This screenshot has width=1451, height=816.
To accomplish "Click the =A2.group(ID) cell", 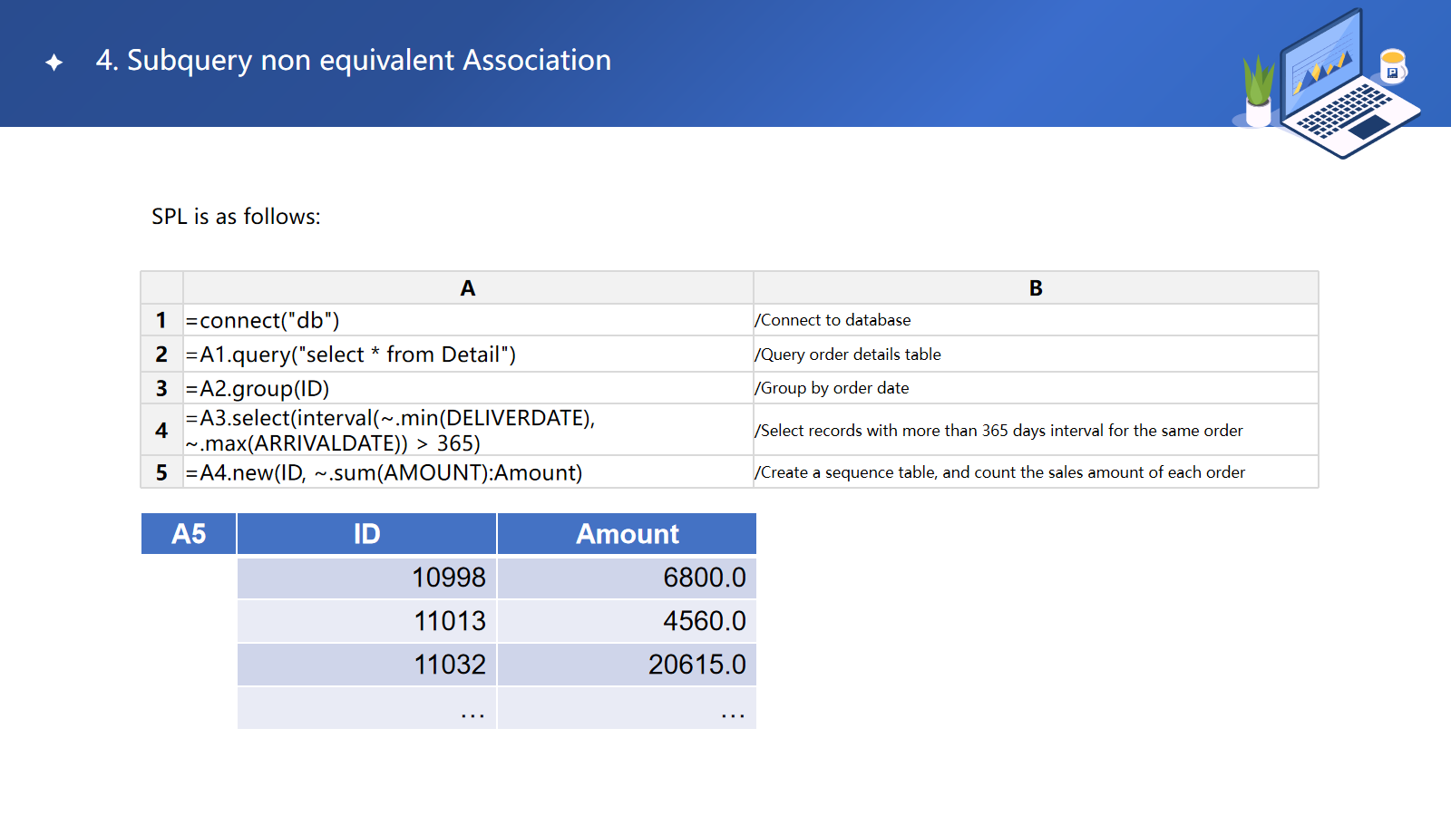I will click(x=467, y=388).
